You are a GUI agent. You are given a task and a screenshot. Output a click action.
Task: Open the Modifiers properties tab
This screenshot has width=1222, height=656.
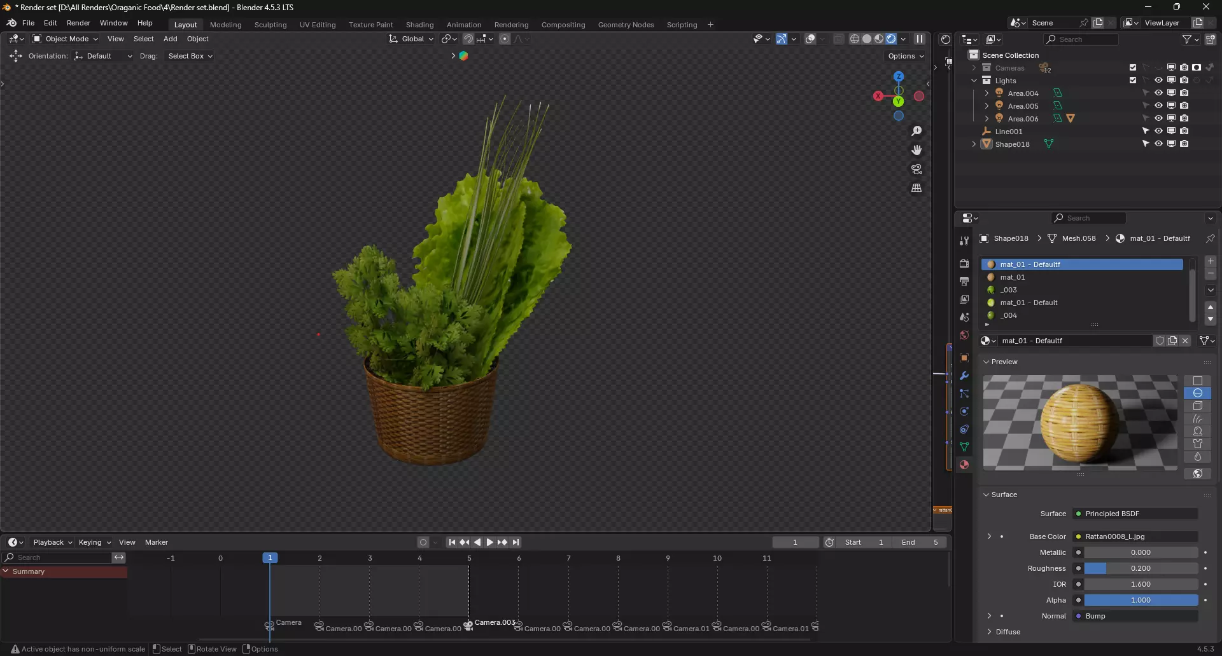pos(964,376)
